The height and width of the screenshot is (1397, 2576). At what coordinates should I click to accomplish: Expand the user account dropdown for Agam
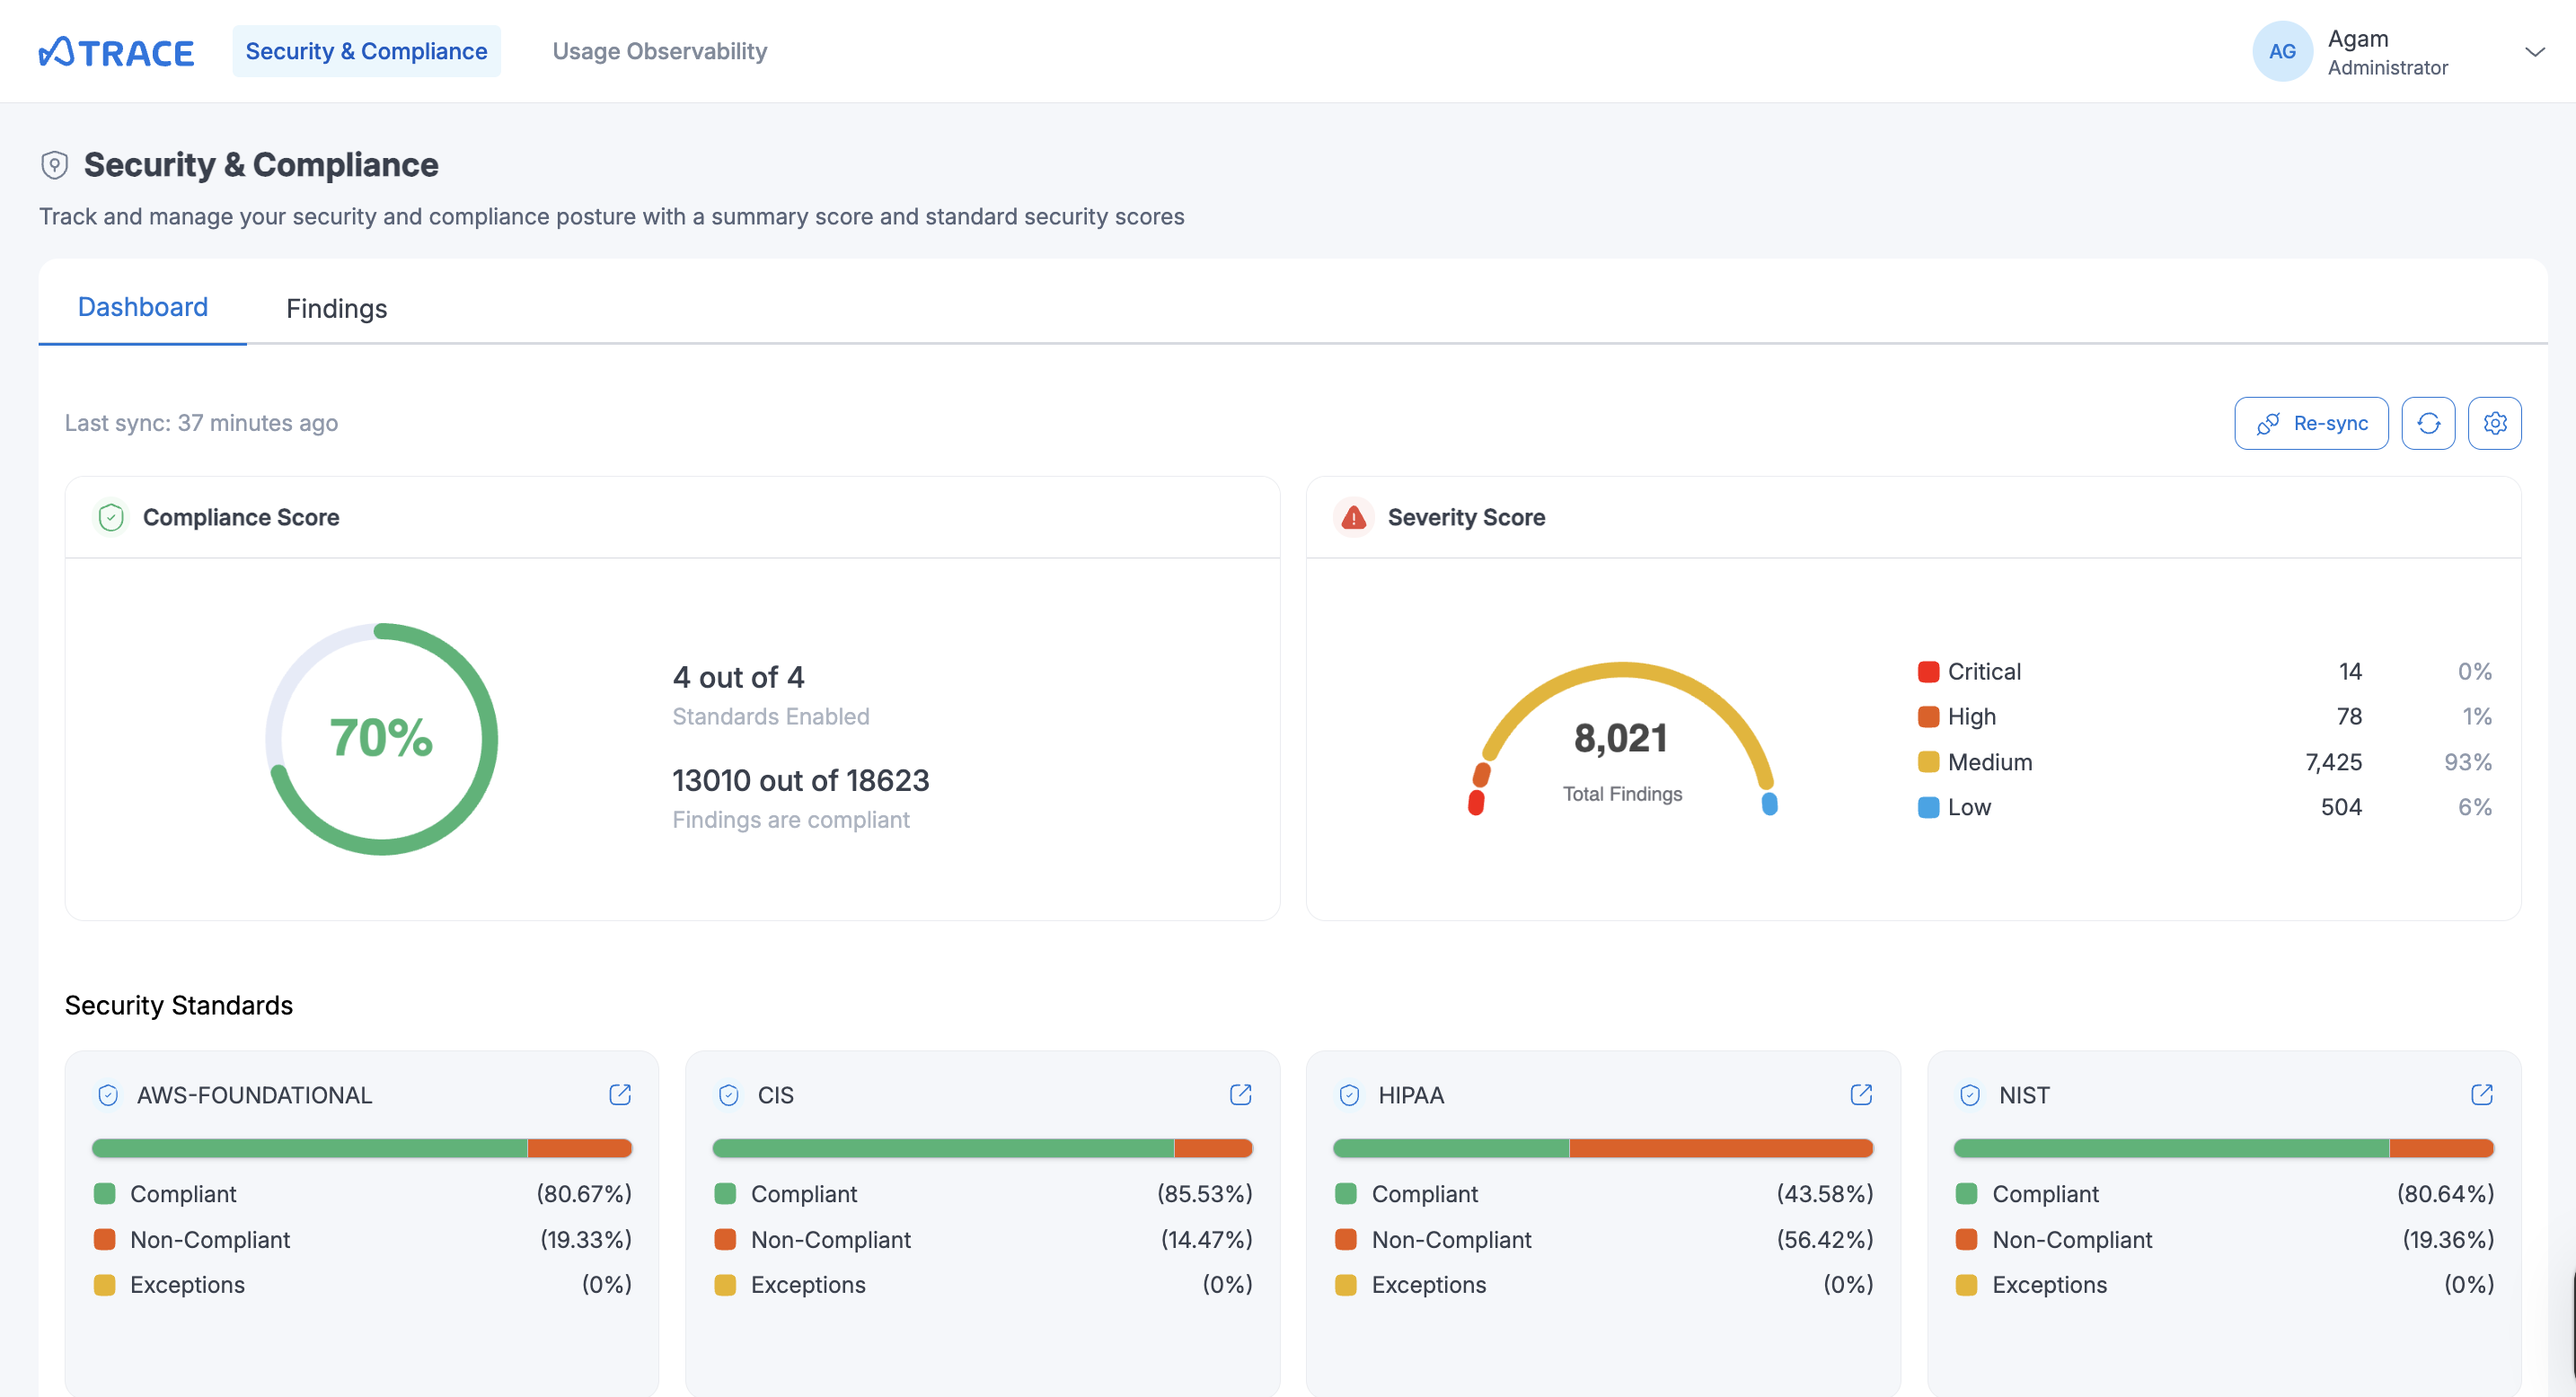point(2534,51)
